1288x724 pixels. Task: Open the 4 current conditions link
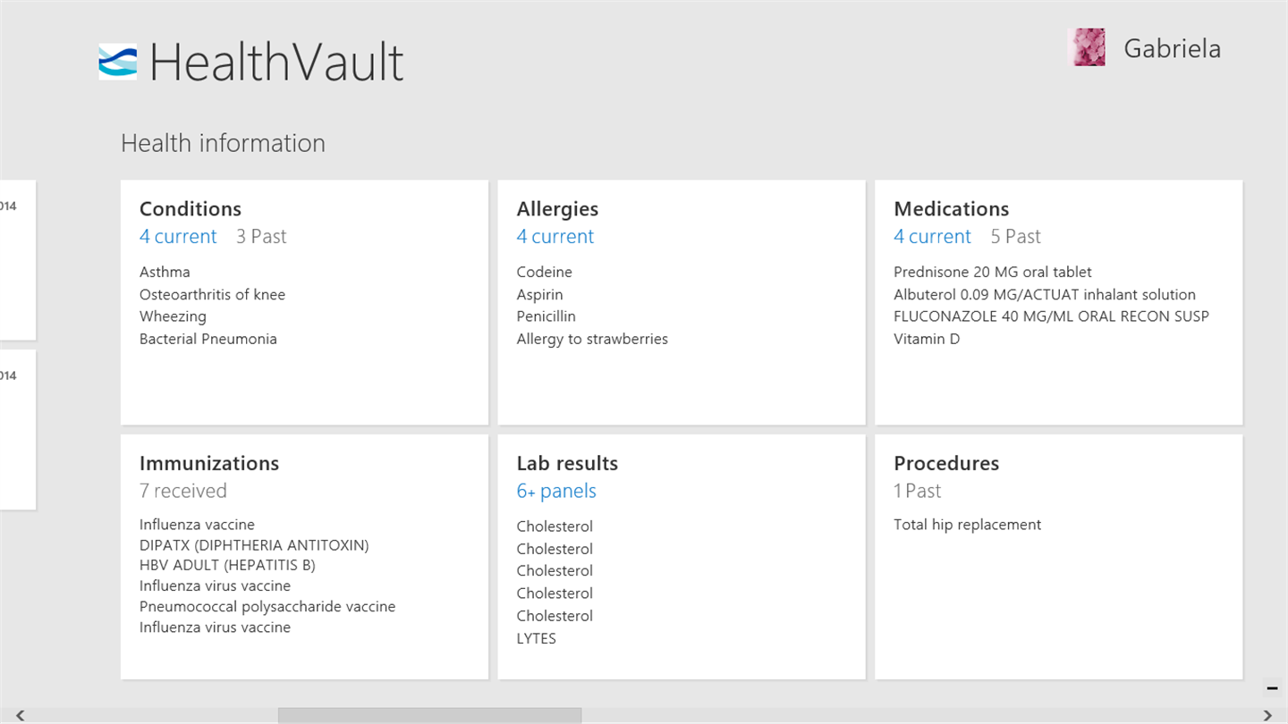178,237
